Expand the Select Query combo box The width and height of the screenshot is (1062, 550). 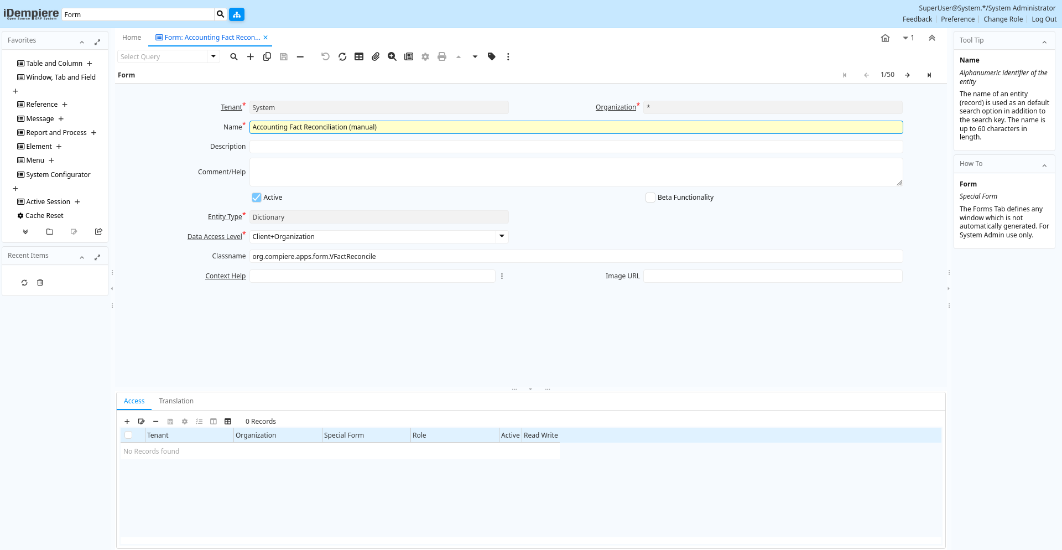coord(214,56)
